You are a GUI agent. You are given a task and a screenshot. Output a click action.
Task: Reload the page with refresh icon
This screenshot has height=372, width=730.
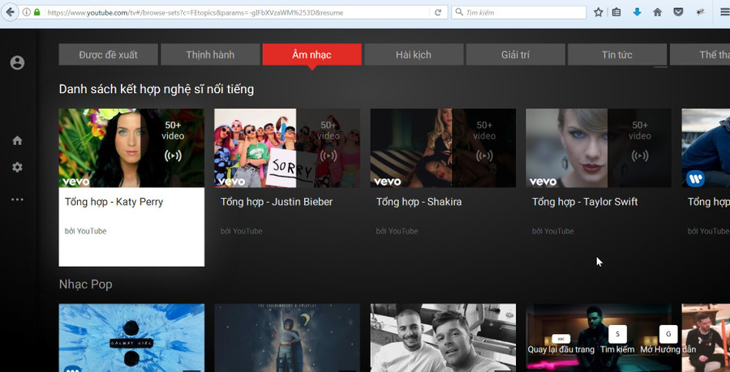tap(438, 12)
